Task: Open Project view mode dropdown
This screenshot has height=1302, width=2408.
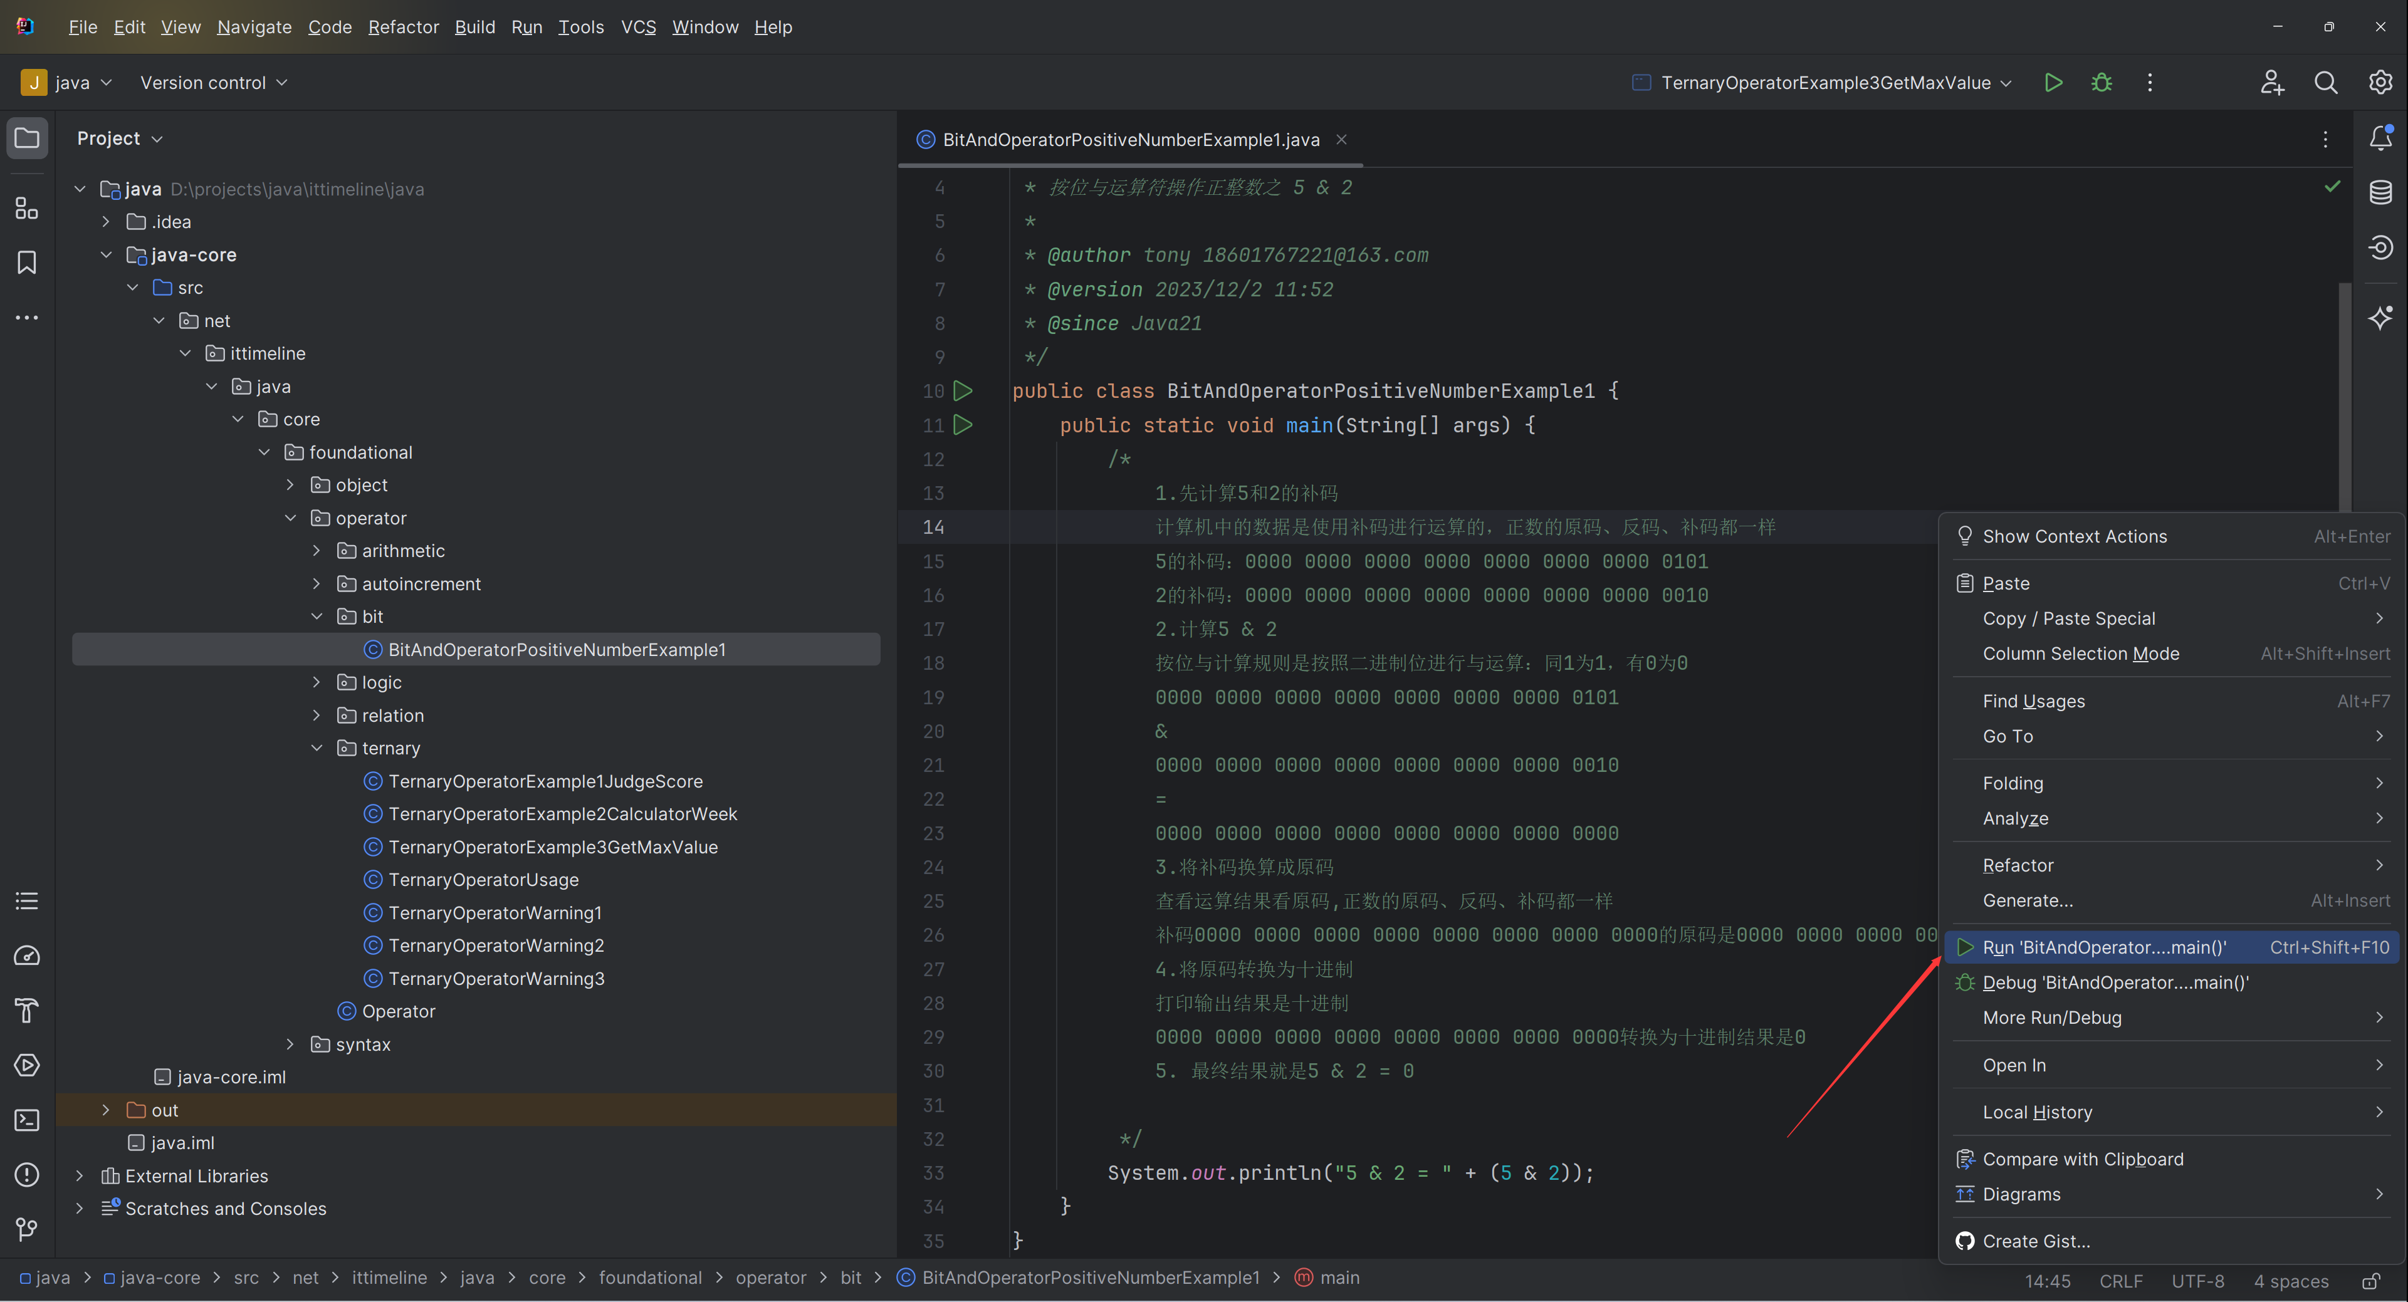Action: 120,138
